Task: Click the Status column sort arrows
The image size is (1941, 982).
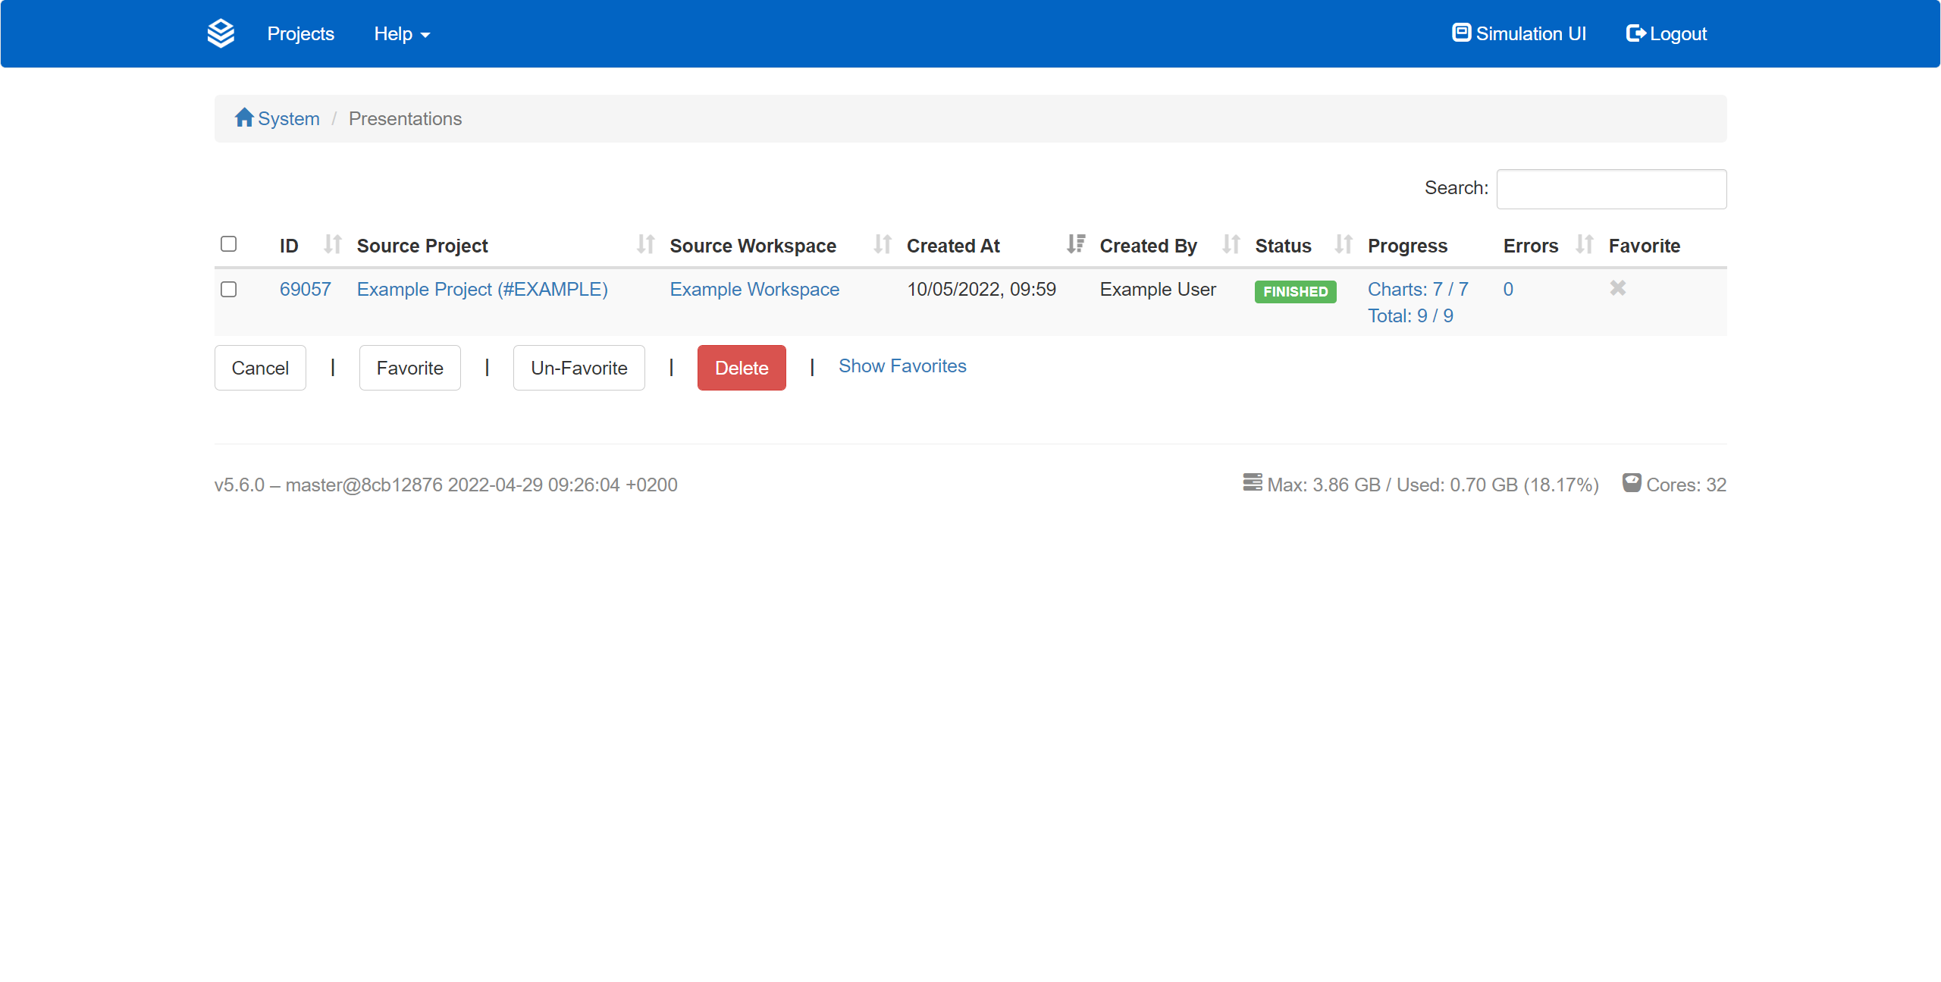Action: pos(1343,244)
